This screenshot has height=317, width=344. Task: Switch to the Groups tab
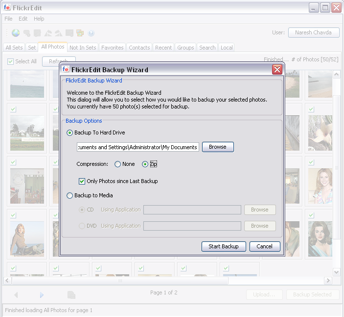click(185, 48)
